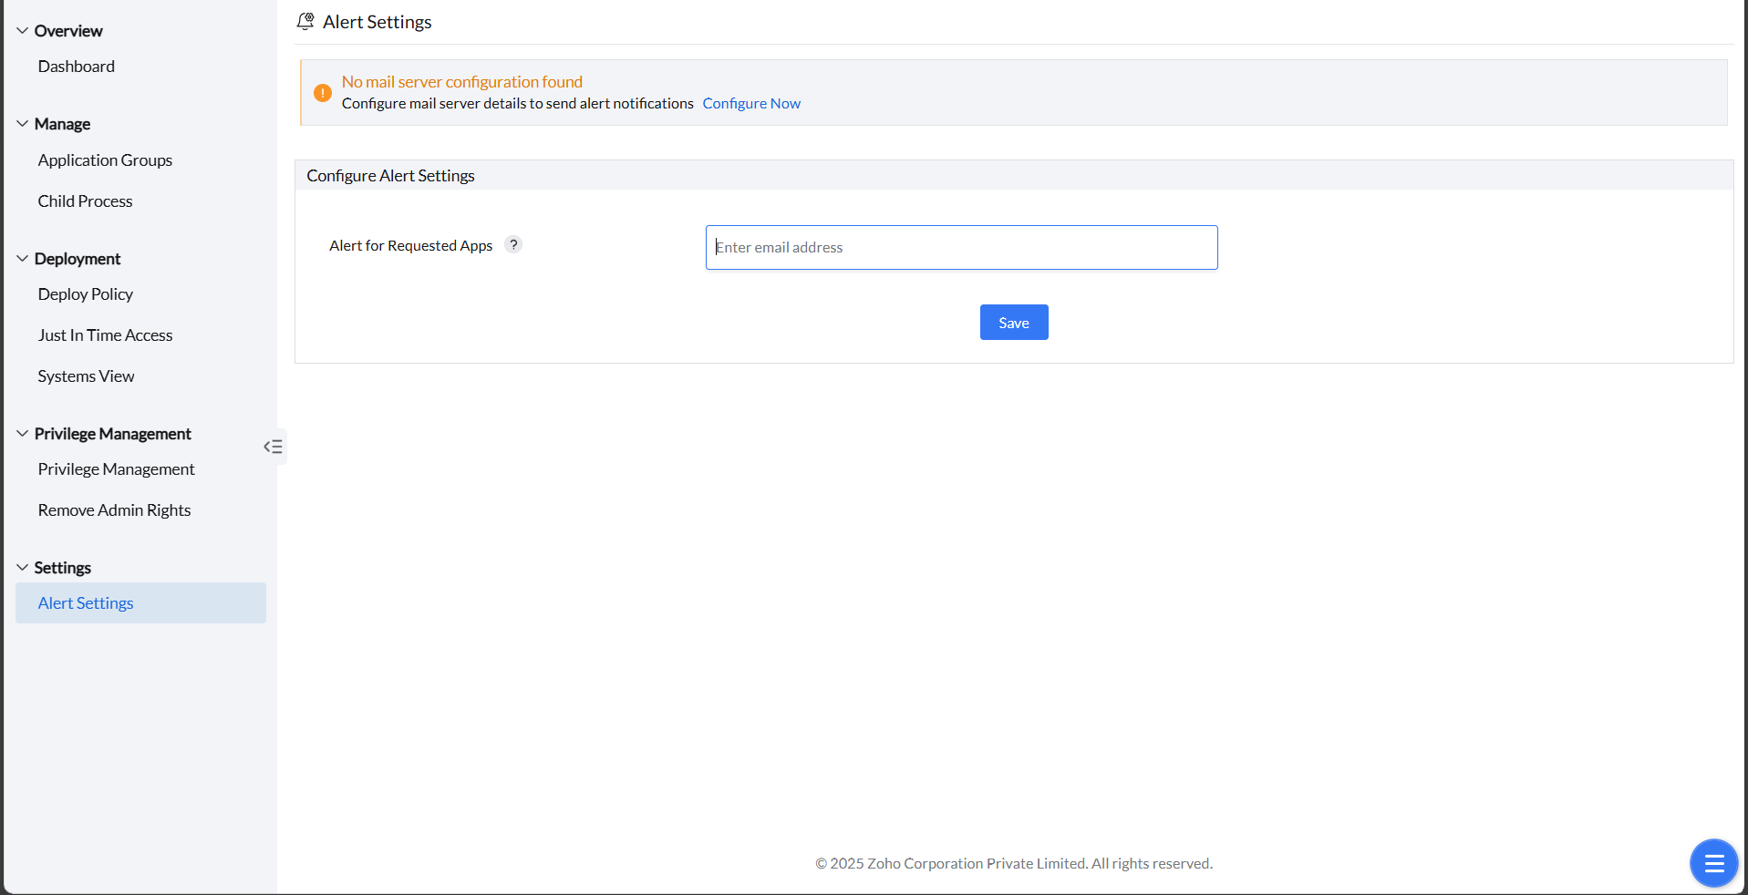Select Deploy Policy in sidebar
Screen dimensions: 1748x895
[86, 294]
